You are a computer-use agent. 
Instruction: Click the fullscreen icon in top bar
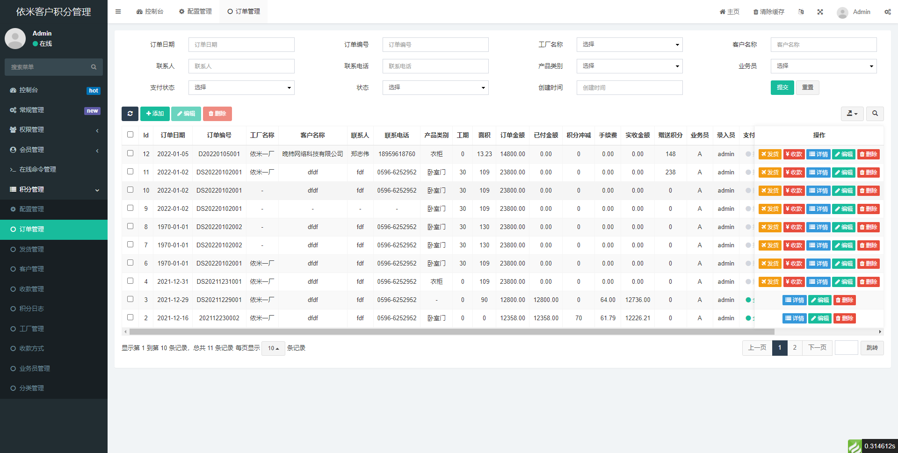coord(820,12)
